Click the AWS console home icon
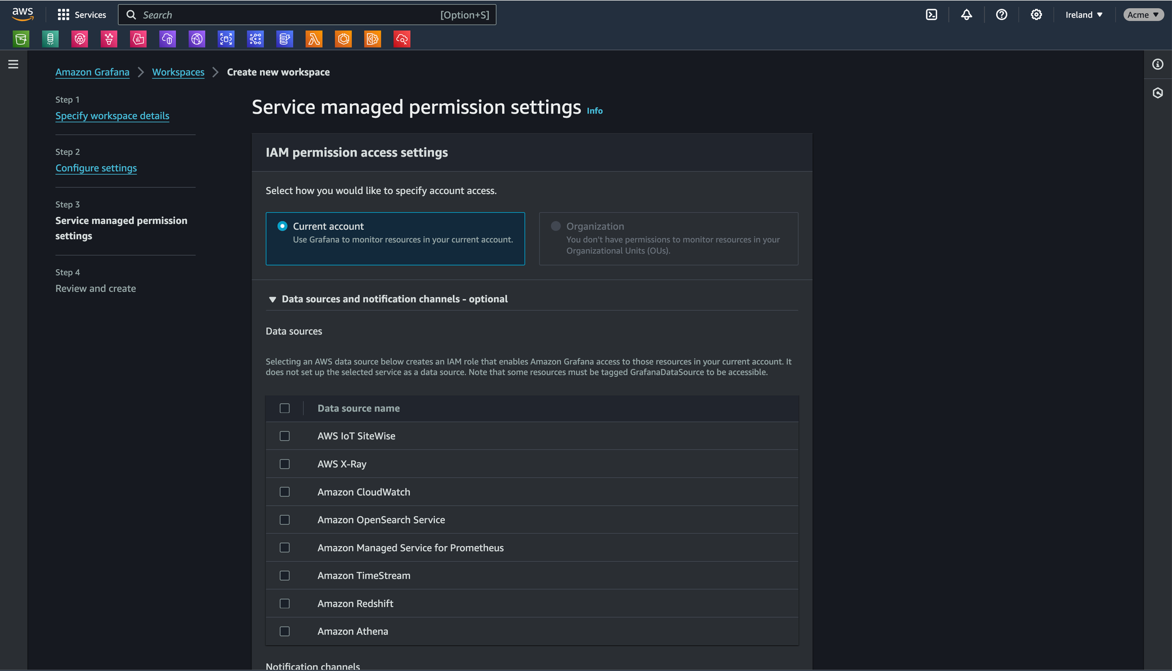The image size is (1172, 671). tap(22, 15)
